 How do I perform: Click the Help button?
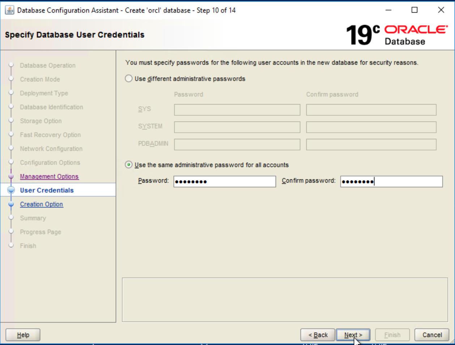click(23, 335)
